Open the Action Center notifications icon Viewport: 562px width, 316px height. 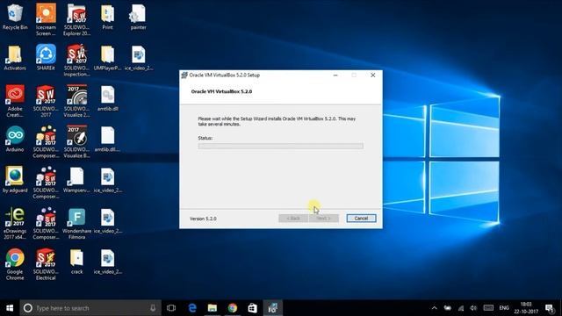(549, 308)
